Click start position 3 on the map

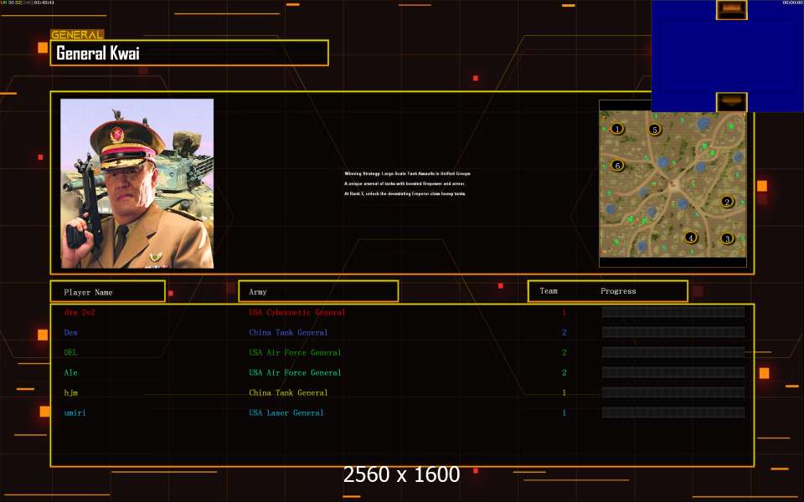tap(727, 238)
